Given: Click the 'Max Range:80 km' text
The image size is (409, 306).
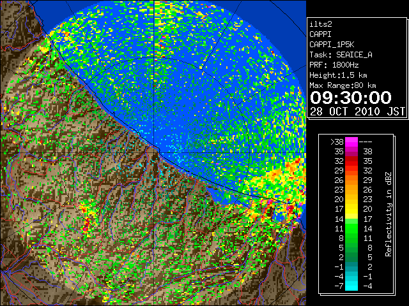Looking at the screenshot, I should point(343,85).
